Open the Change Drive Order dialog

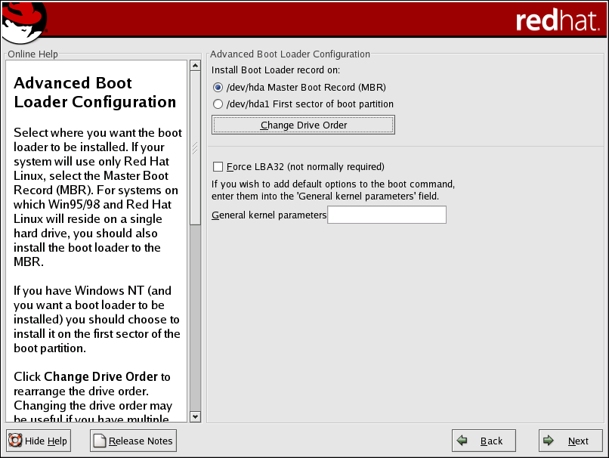304,125
